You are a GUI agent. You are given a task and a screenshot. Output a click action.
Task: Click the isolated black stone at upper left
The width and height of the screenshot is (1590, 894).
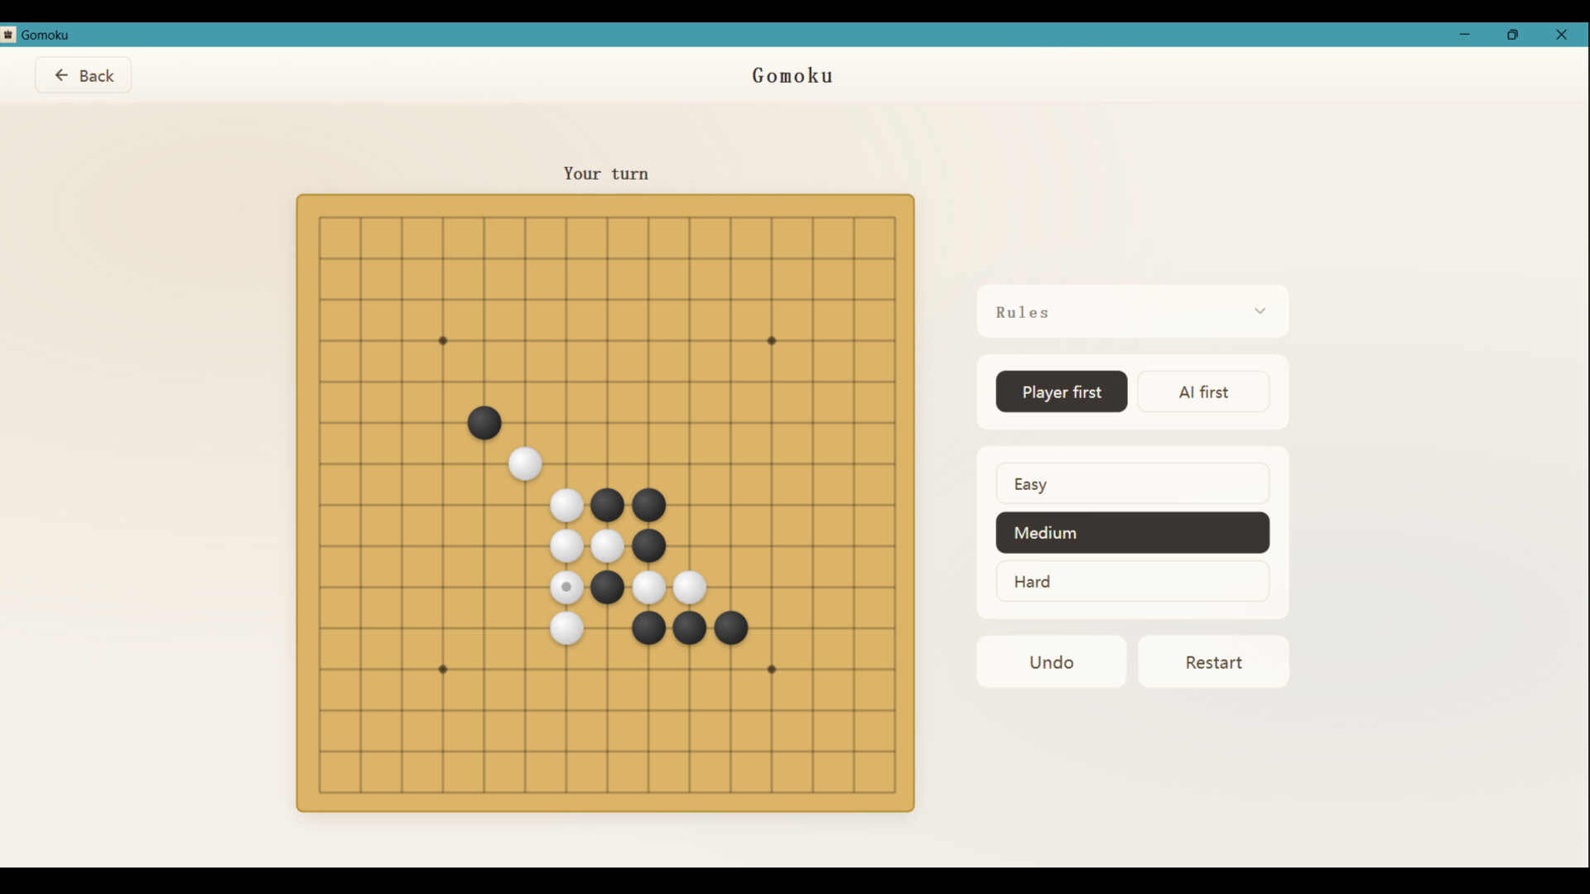coord(484,423)
